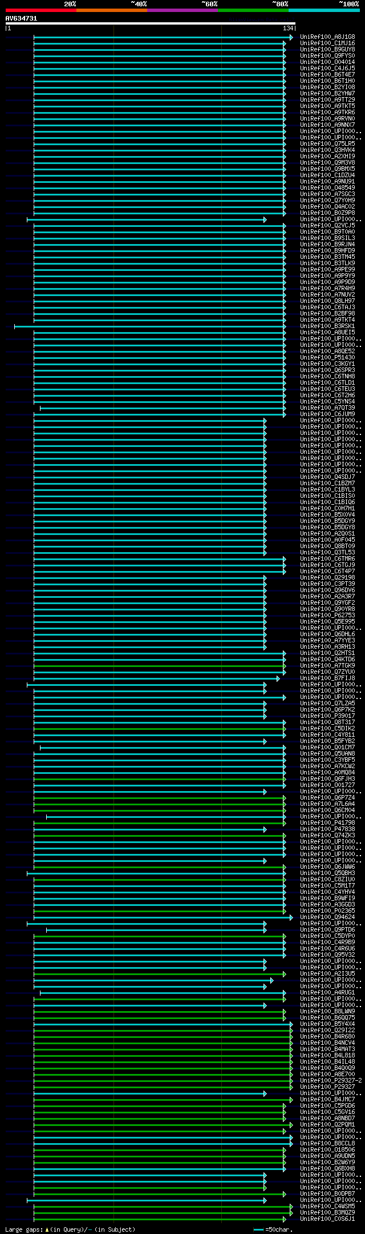Click the UniRef100_Q75LR5 entry
Screen dimensions: 365x1234
click(x=327, y=144)
